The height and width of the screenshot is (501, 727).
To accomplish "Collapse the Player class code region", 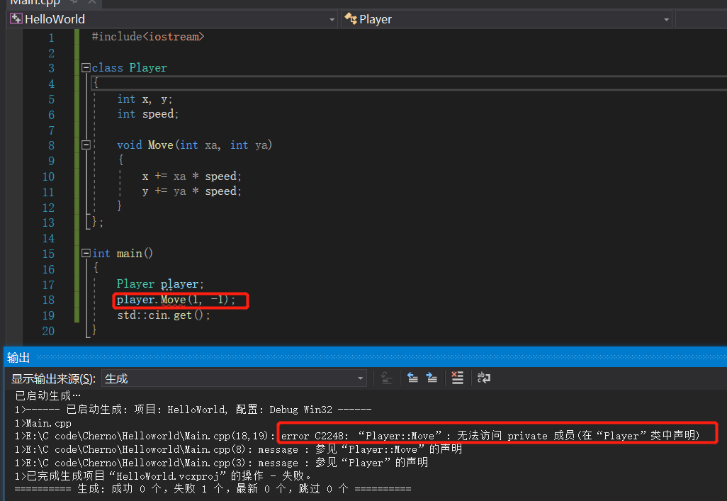I will click(x=85, y=67).
